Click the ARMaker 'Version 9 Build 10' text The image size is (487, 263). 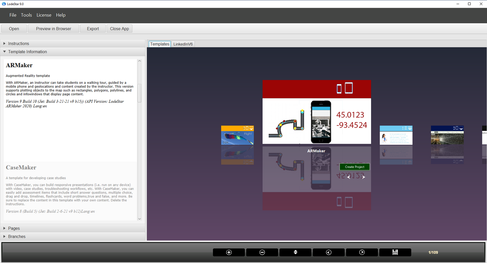click(65, 103)
